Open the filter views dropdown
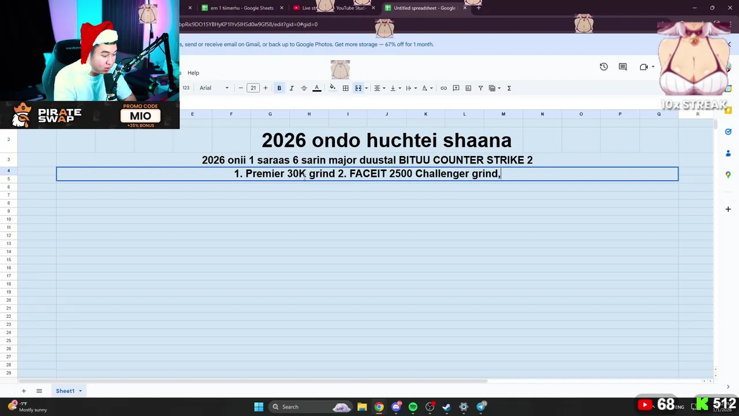Image resolution: width=739 pixels, height=416 pixels. point(495,88)
